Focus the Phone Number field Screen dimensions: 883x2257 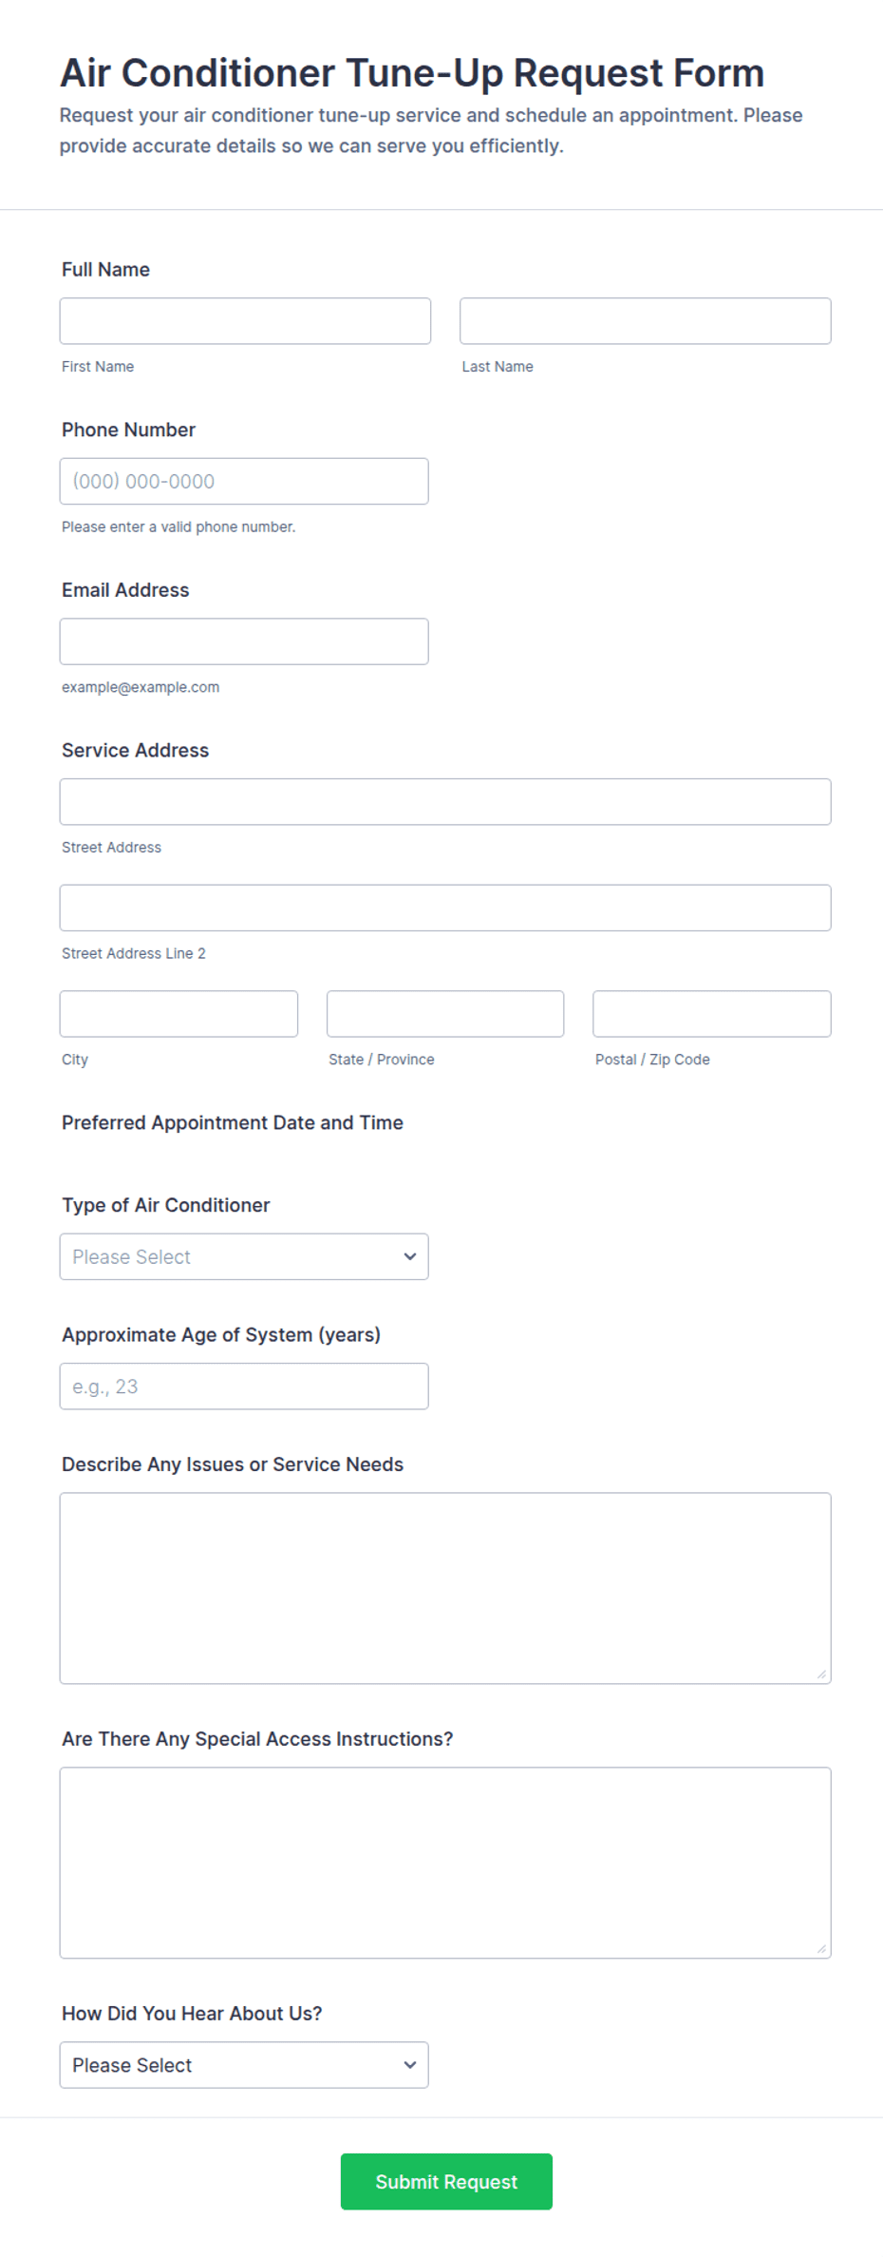pos(244,482)
